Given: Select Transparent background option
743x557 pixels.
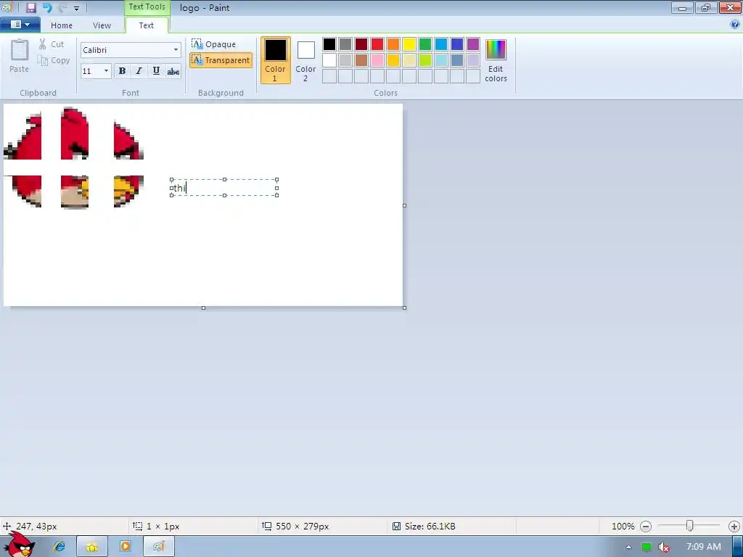Looking at the screenshot, I should click(221, 60).
